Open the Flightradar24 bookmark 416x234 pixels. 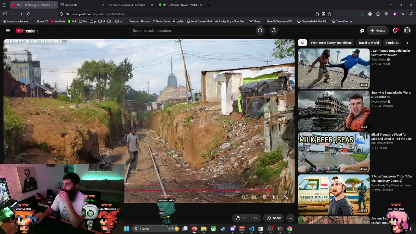(313, 21)
